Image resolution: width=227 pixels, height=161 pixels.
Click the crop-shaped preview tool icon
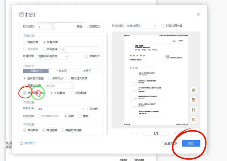click(x=194, y=110)
